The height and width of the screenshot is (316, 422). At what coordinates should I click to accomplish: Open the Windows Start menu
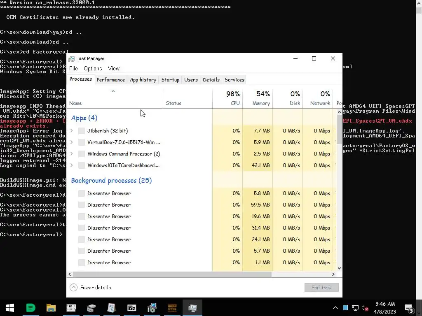point(10,308)
